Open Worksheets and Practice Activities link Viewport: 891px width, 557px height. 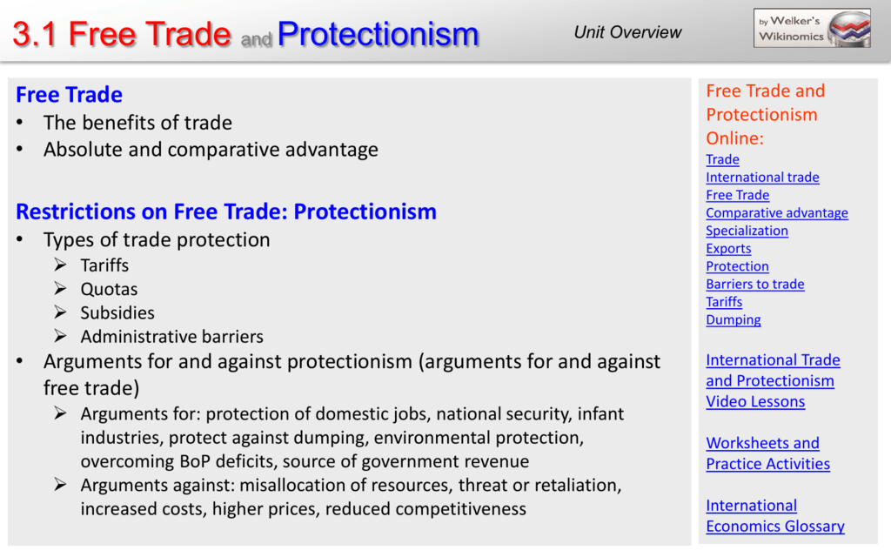coord(767,453)
